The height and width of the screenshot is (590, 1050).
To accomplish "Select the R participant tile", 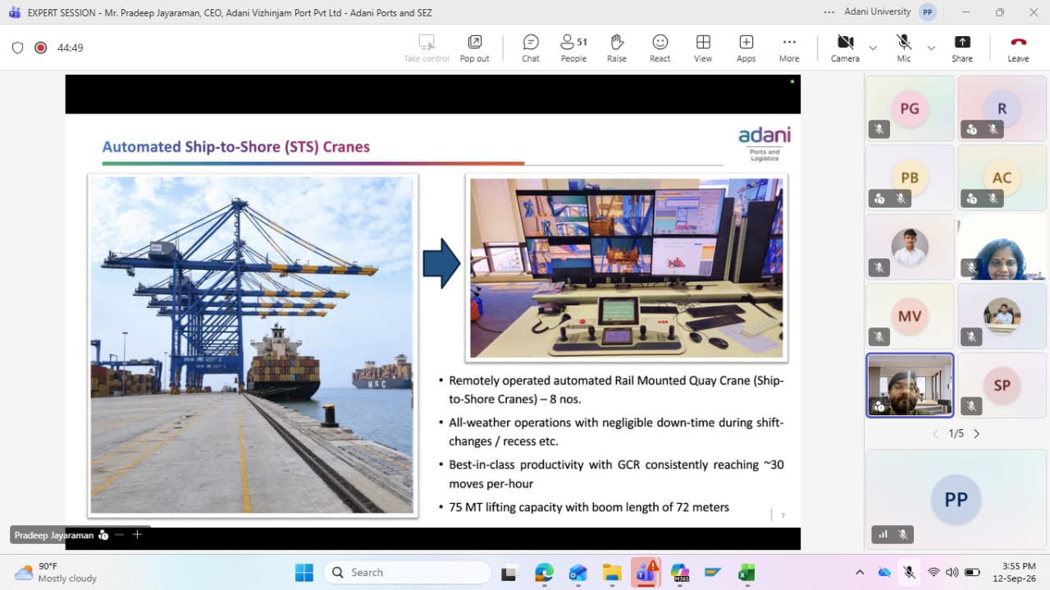I will pyautogui.click(x=1002, y=108).
